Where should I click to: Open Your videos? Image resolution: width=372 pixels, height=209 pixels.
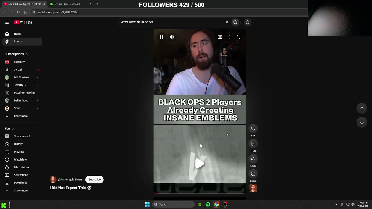22,175
